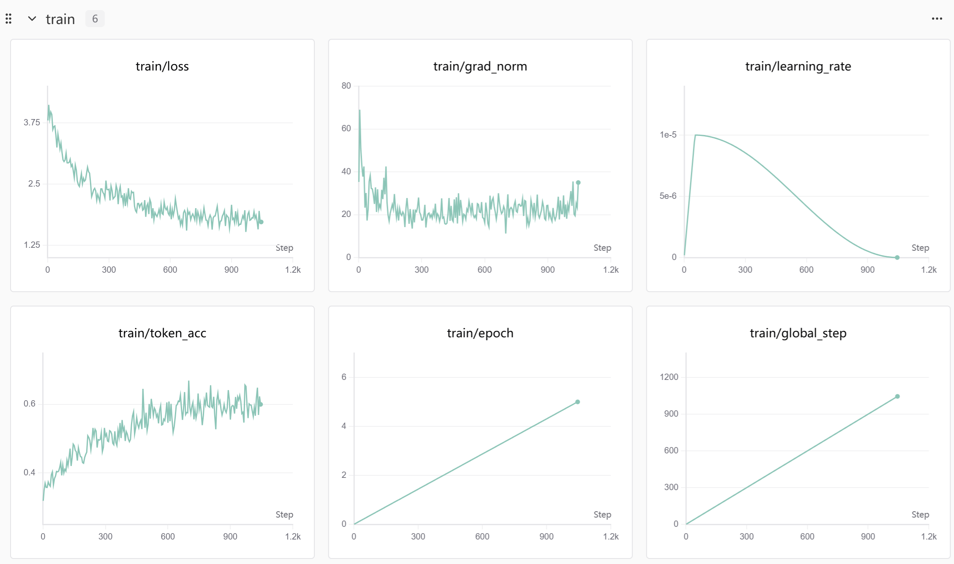Click the endpoint dot on train/epoch line
This screenshot has width=954, height=564.
click(x=578, y=402)
